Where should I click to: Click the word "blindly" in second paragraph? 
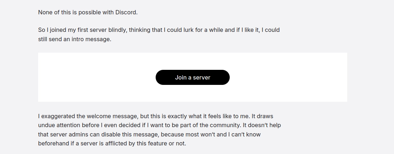[x=115, y=30]
